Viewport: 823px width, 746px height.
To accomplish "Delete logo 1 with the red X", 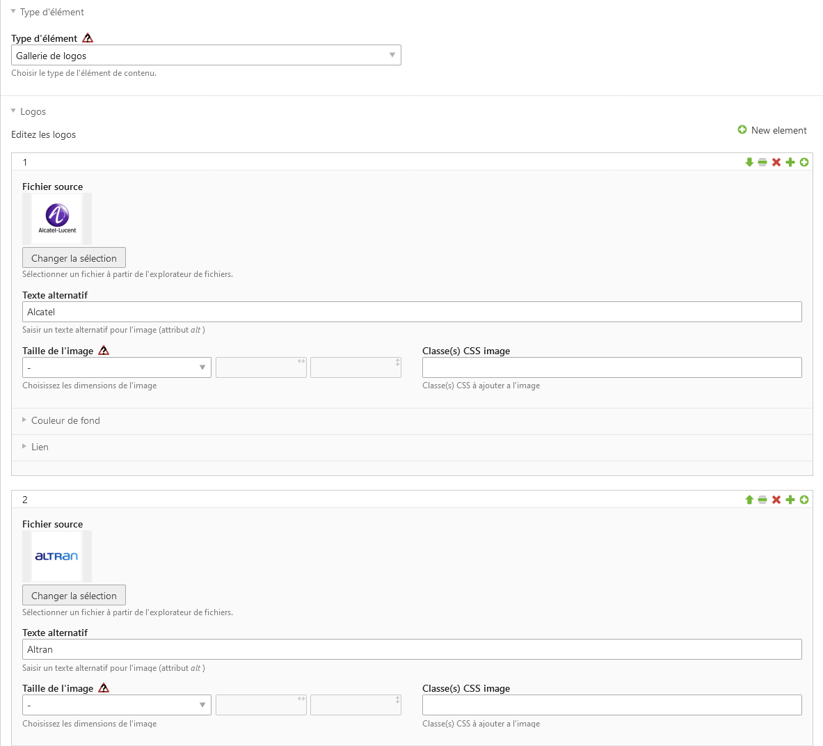I will (776, 162).
